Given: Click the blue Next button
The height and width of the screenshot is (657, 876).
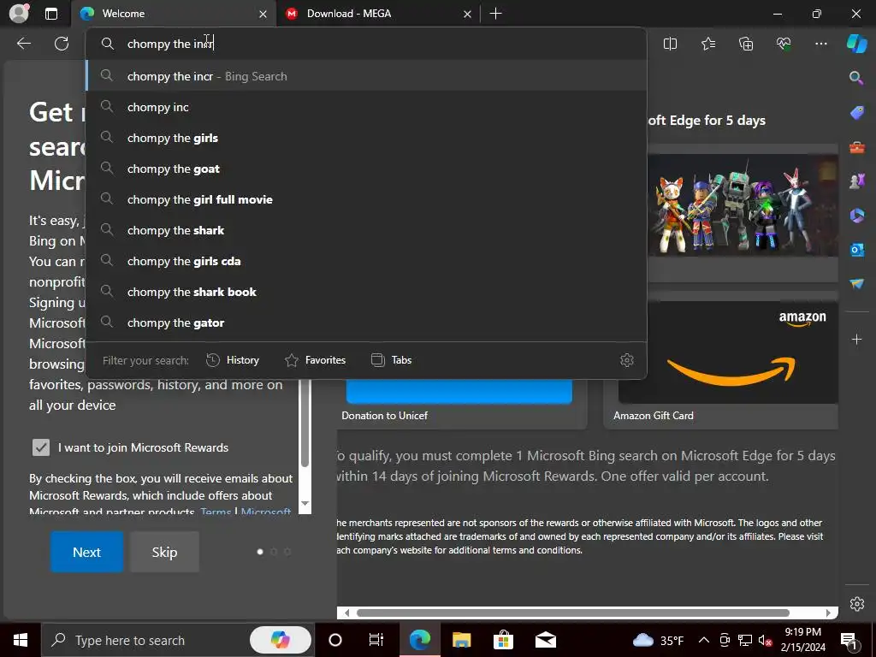Looking at the screenshot, I should click(x=86, y=552).
